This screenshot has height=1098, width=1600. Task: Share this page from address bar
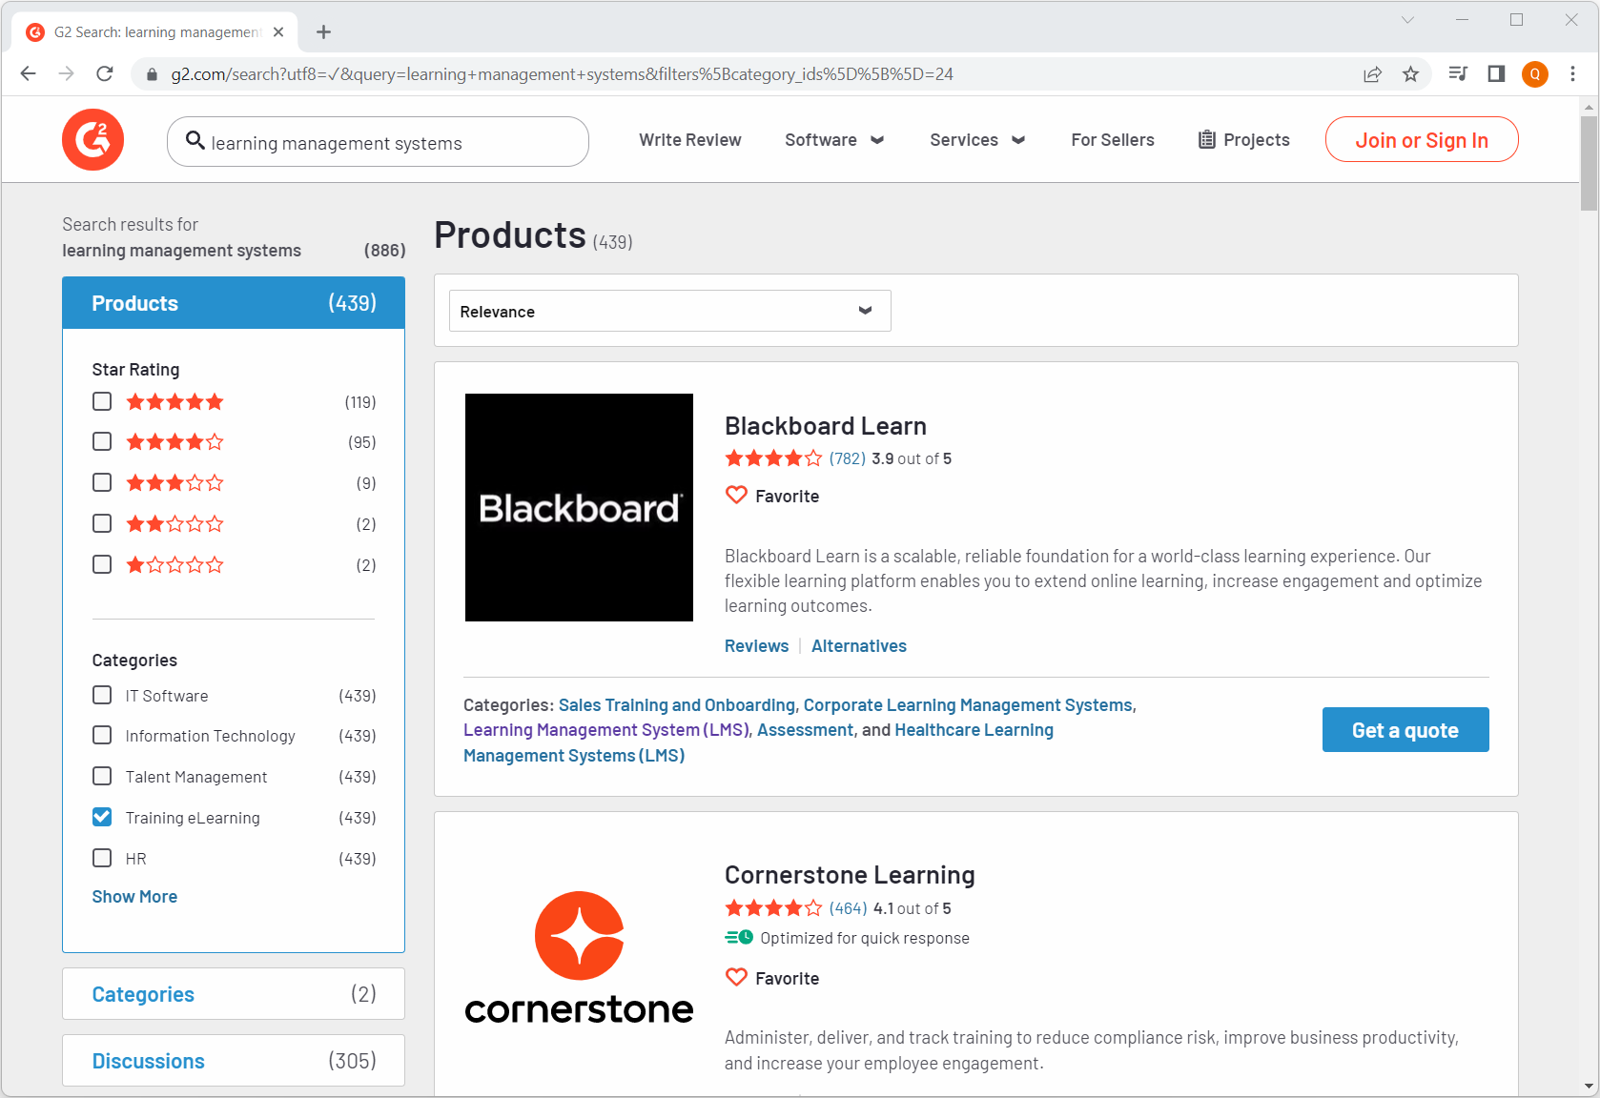[x=1372, y=74]
